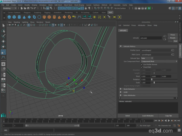This screenshot has height=136, width=182.
Task: Adjust the Rotation slider handle
Action: point(152,80)
